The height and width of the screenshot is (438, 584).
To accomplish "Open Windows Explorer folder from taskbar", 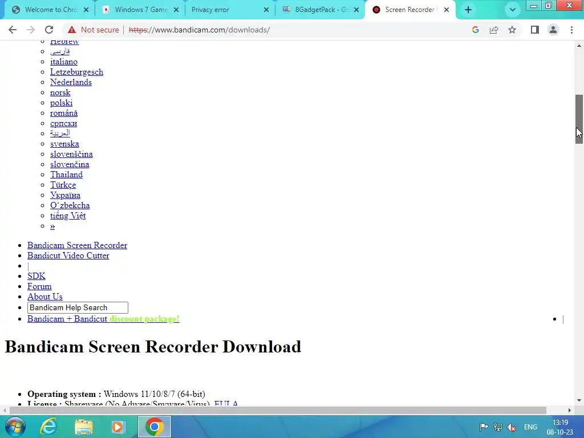I will coord(84,427).
